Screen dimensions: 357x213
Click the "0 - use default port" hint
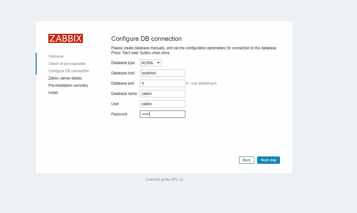pyautogui.click(x=201, y=83)
